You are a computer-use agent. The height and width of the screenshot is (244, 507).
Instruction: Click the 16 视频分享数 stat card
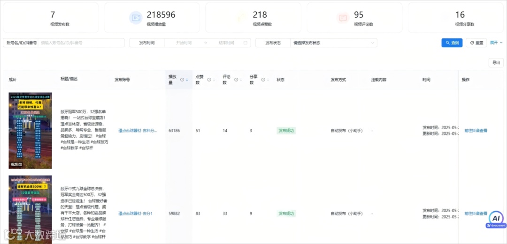pyautogui.click(x=455, y=18)
